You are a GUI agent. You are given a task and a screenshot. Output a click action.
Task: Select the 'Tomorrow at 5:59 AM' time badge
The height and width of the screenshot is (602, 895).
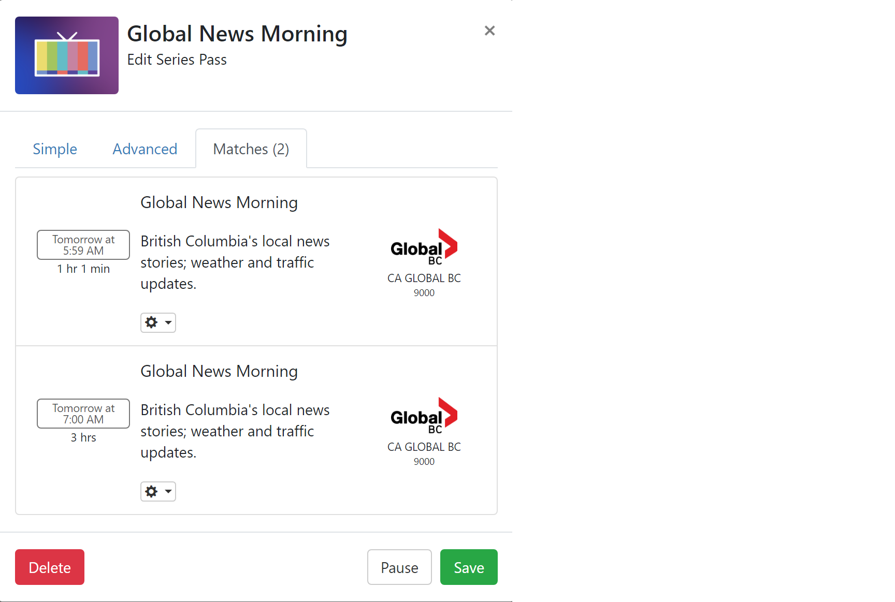83,245
